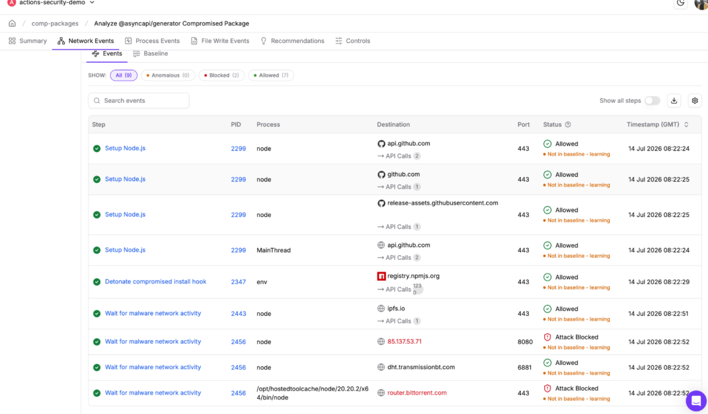Viewport: 708px width, 414px height.
Task: Switch to the Network Events tab
Action: coord(86,41)
